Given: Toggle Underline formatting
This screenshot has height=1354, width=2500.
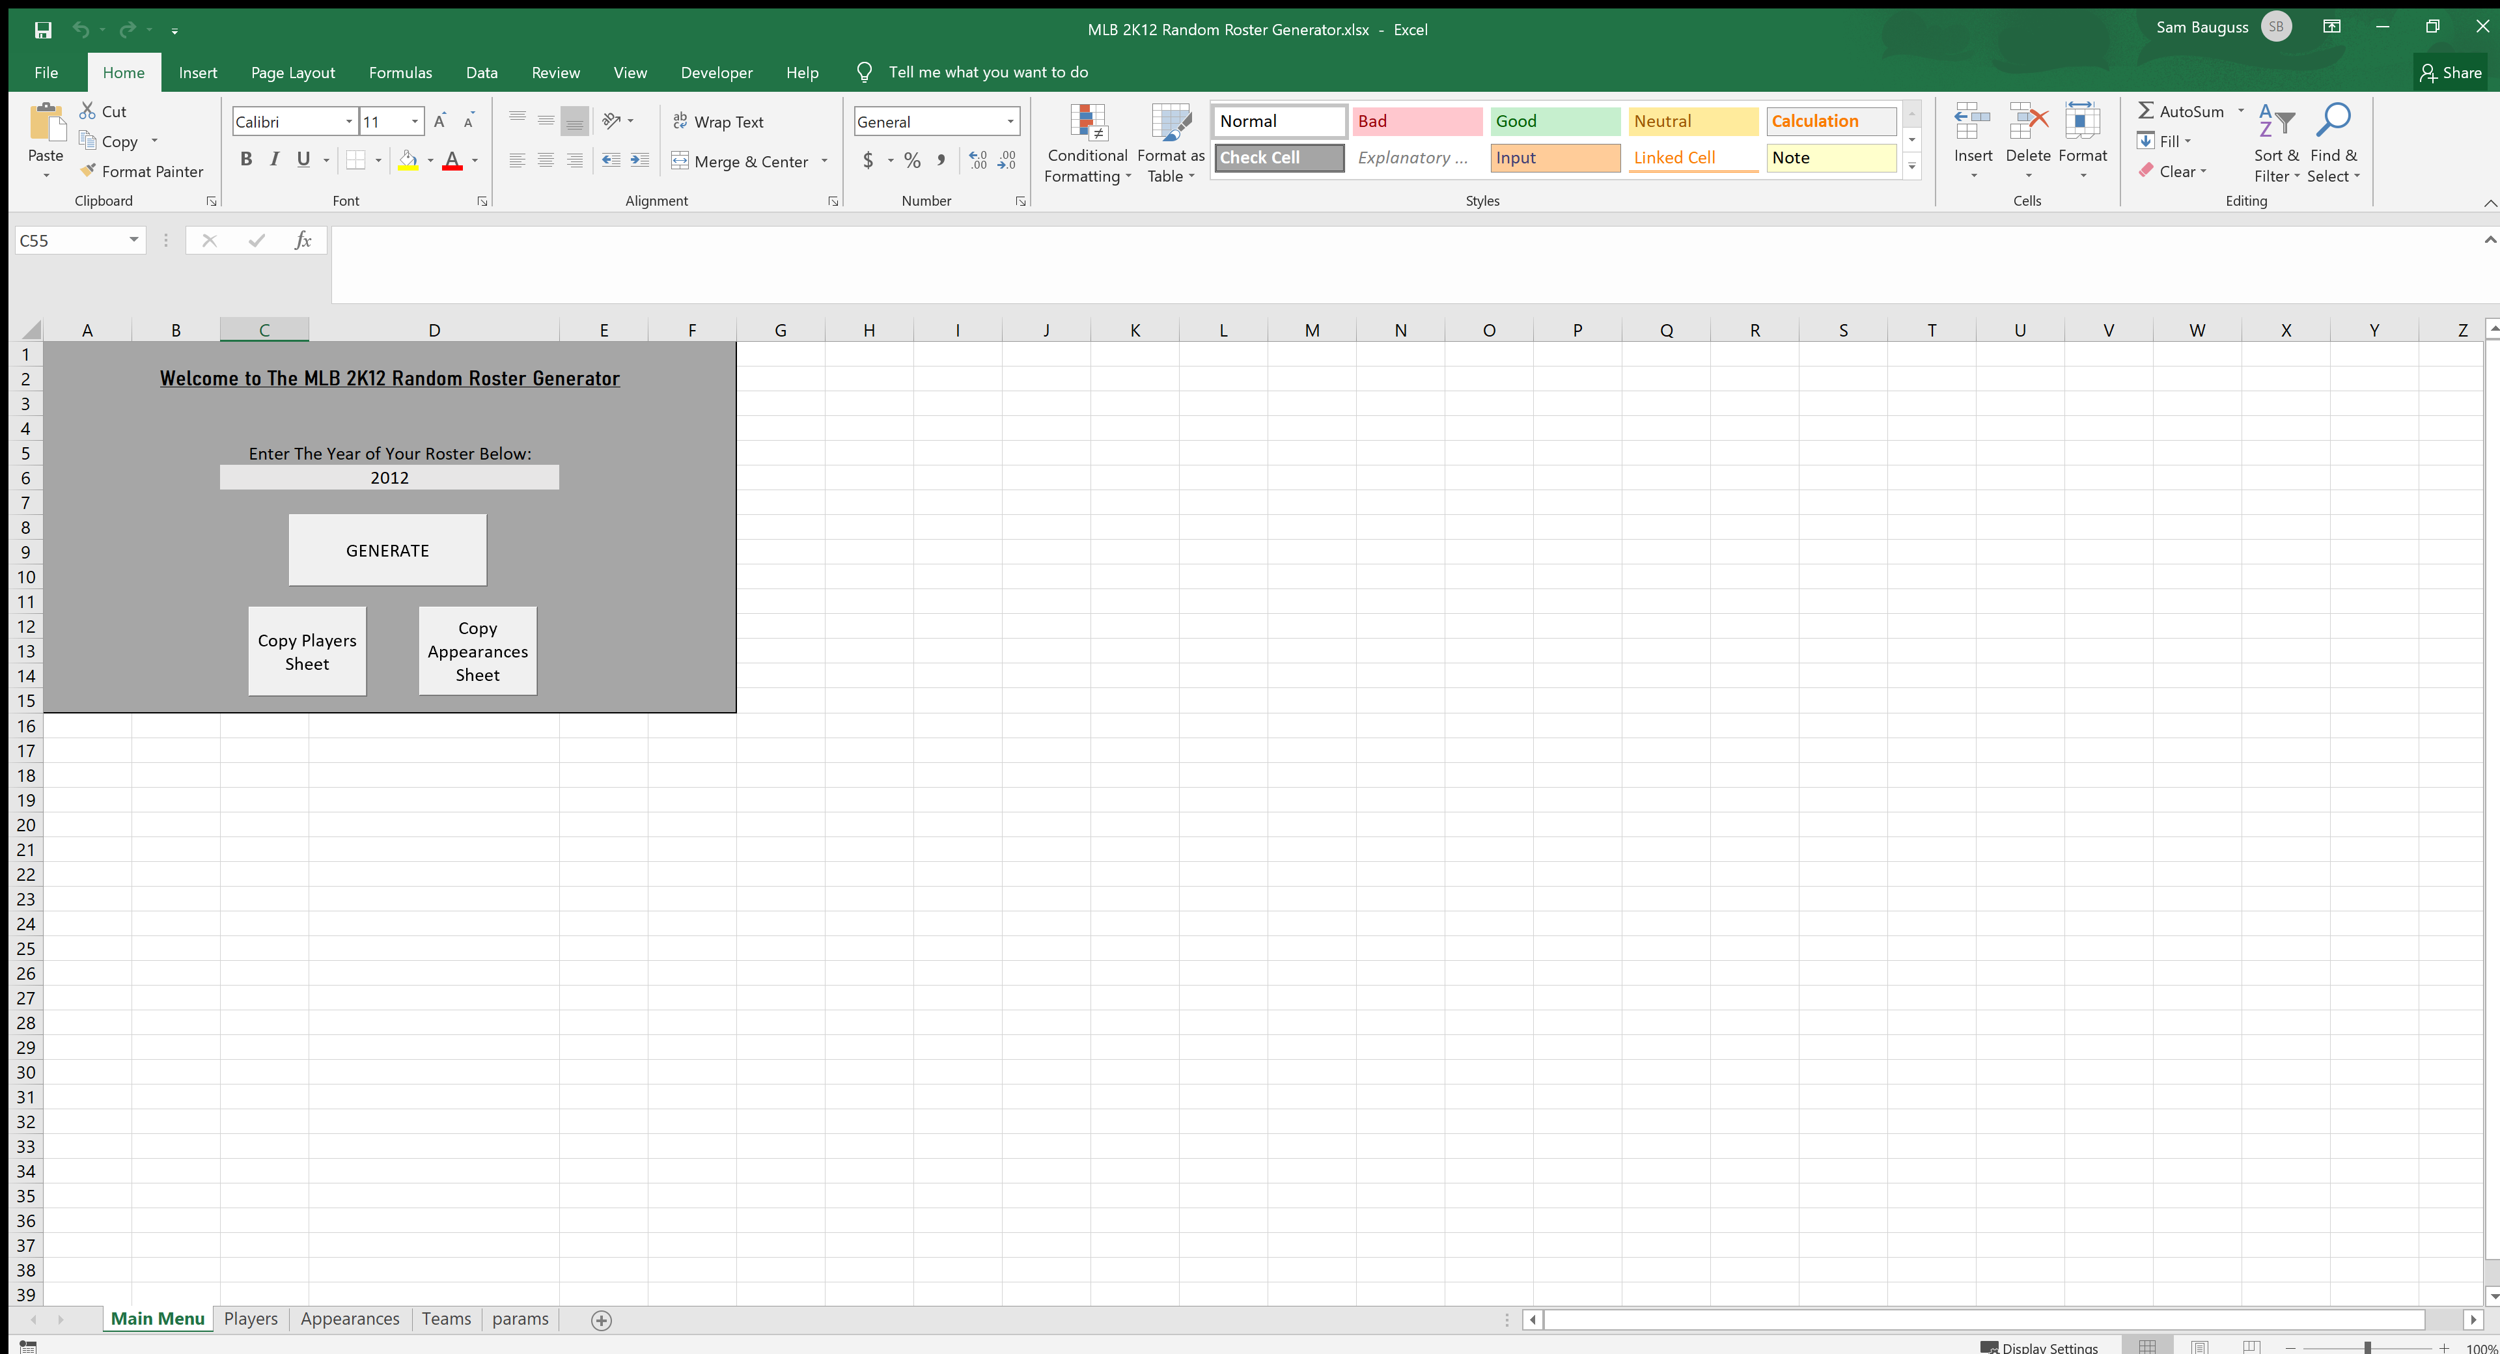Looking at the screenshot, I should (x=304, y=160).
